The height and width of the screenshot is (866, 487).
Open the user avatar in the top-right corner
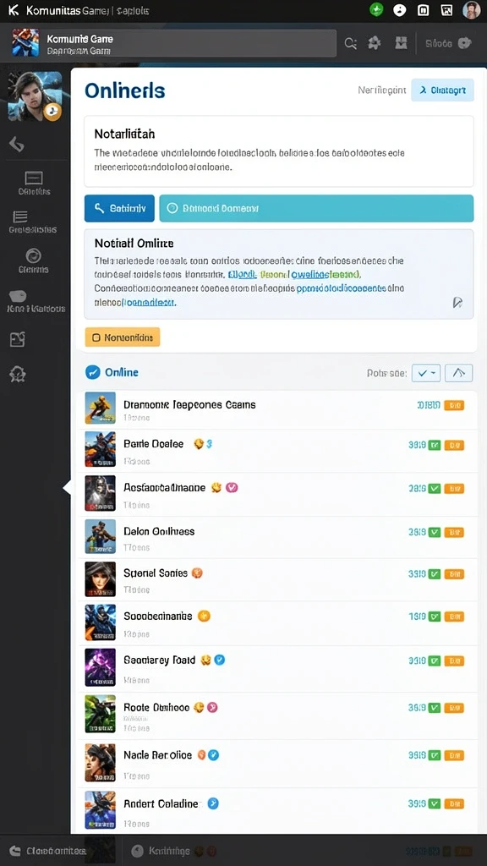[x=471, y=10]
